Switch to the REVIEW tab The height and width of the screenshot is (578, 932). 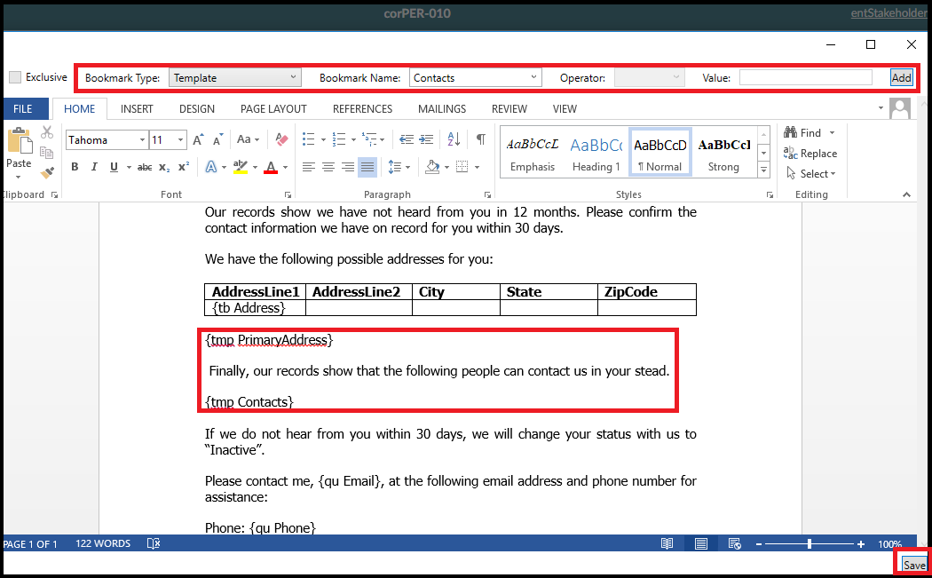click(509, 109)
